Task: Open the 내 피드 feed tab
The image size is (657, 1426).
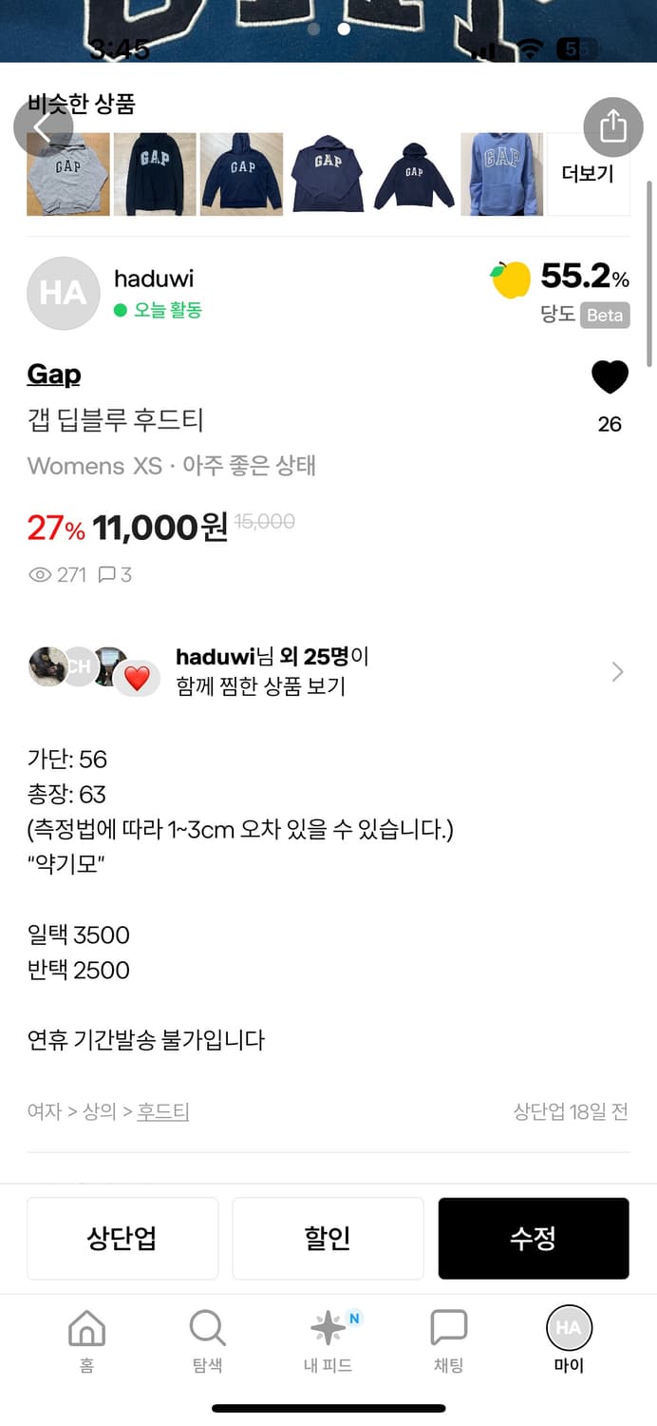Action: [328, 1339]
